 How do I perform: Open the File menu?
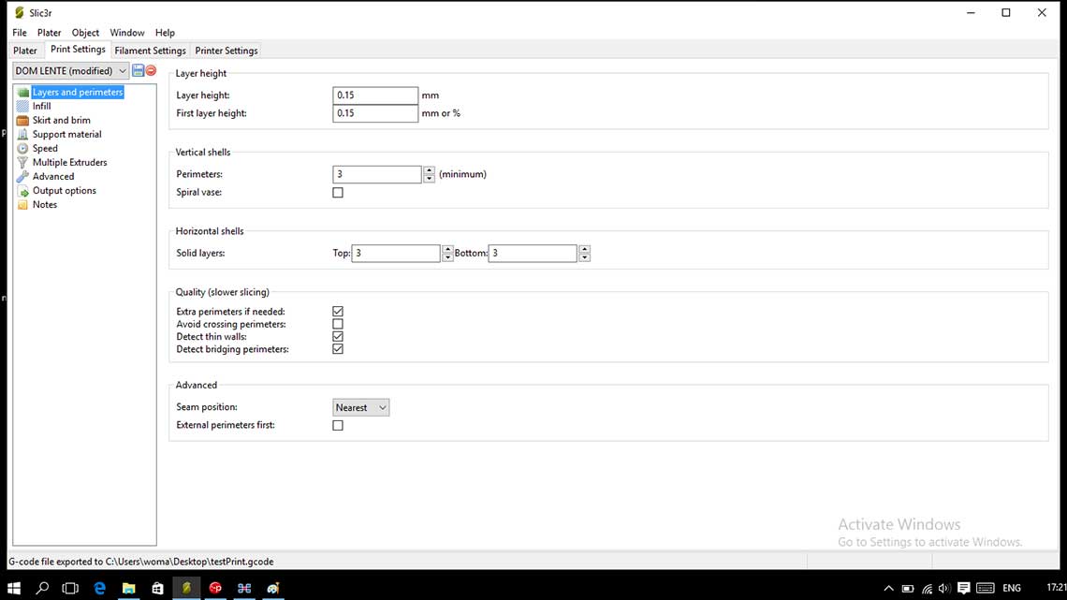(x=20, y=33)
